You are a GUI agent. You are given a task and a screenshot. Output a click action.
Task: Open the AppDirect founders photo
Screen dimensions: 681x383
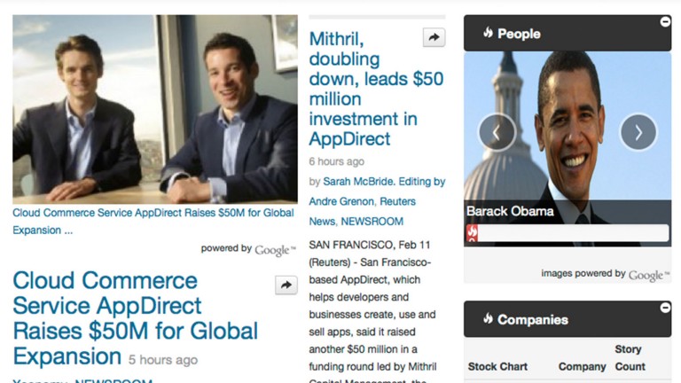coord(155,109)
